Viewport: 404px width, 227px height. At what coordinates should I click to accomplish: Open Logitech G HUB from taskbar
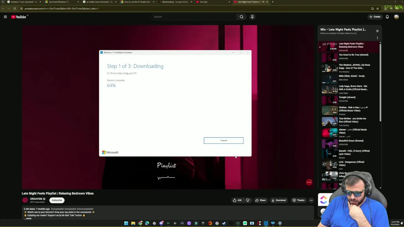[x=175, y=223]
